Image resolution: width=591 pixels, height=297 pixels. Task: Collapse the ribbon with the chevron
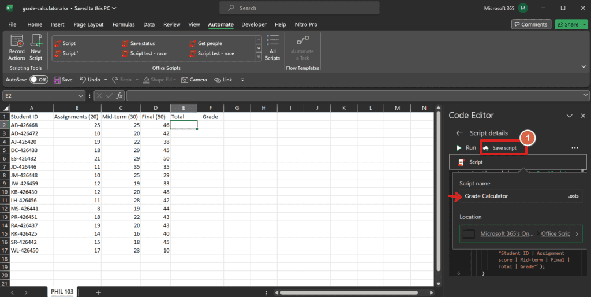(583, 66)
